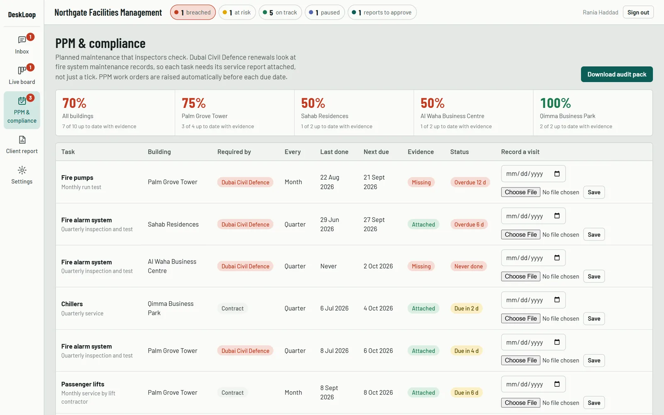Open the Client report icon

pyautogui.click(x=22, y=140)
